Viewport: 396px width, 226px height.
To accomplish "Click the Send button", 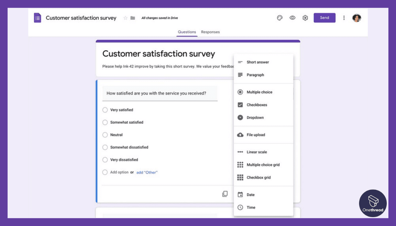I will (324, 18).
